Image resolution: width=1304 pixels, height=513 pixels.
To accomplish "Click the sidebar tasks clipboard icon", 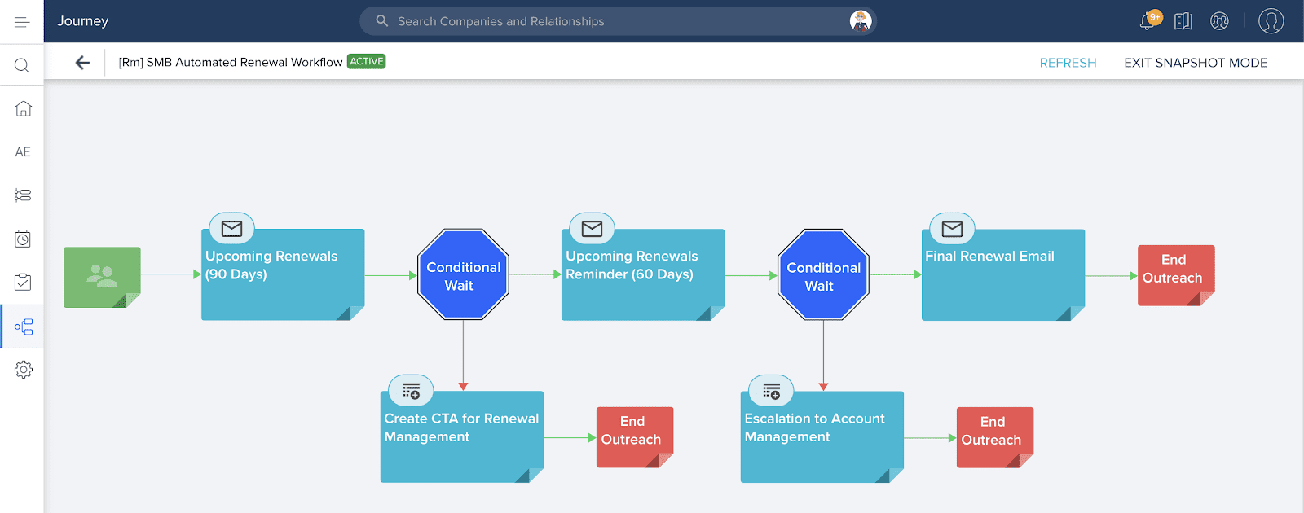I will coord(23,282).
